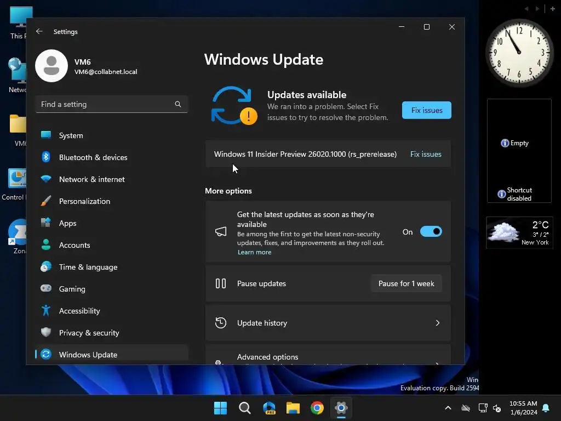Click the network status icon in system tray

483,408
